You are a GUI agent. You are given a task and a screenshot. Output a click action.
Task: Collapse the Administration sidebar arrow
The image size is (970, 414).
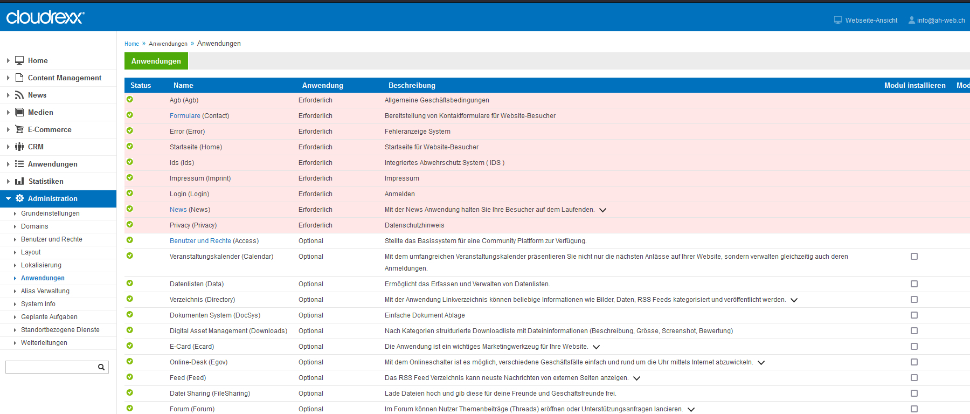(8, 198)
